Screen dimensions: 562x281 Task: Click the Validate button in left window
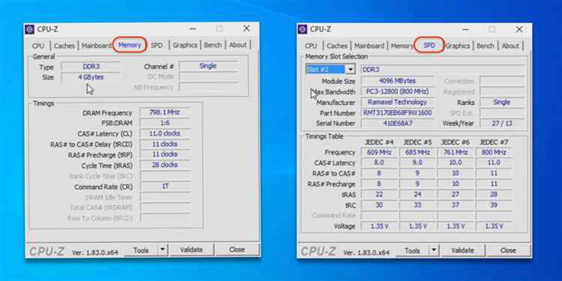click(x=191, y=250)
